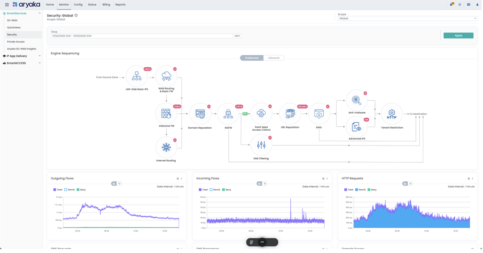The height and width of the screenshot is (253, 483).
Task: Click the Anti-malware engine icon
Action: 357,100
